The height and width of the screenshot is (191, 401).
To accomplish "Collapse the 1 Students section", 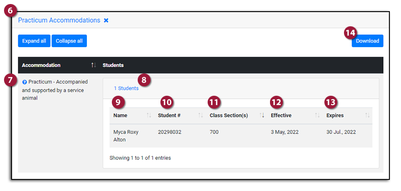I will click(x=126, y=88).
